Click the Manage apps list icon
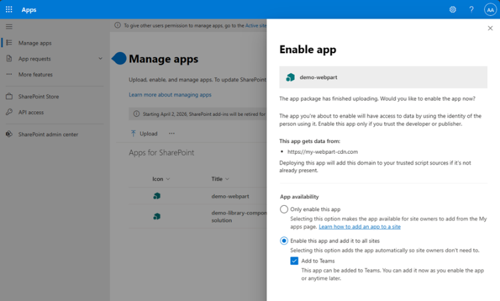The image size is (500, 301). (x=9, y=43)
